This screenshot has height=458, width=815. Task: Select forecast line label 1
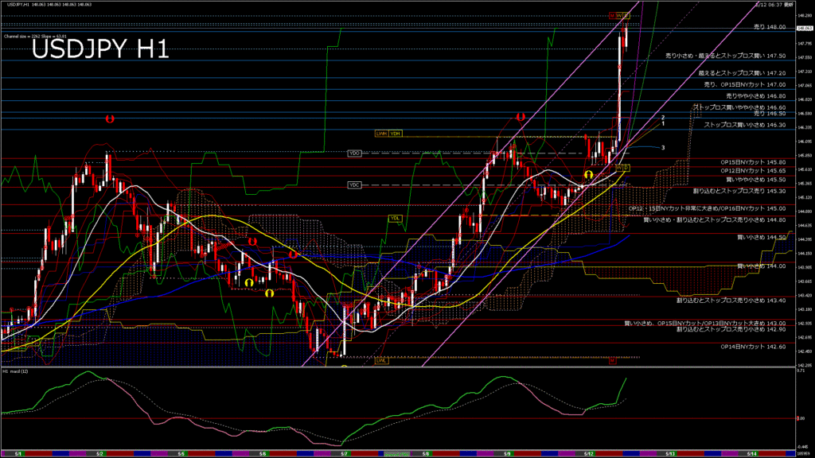(663, 123)
